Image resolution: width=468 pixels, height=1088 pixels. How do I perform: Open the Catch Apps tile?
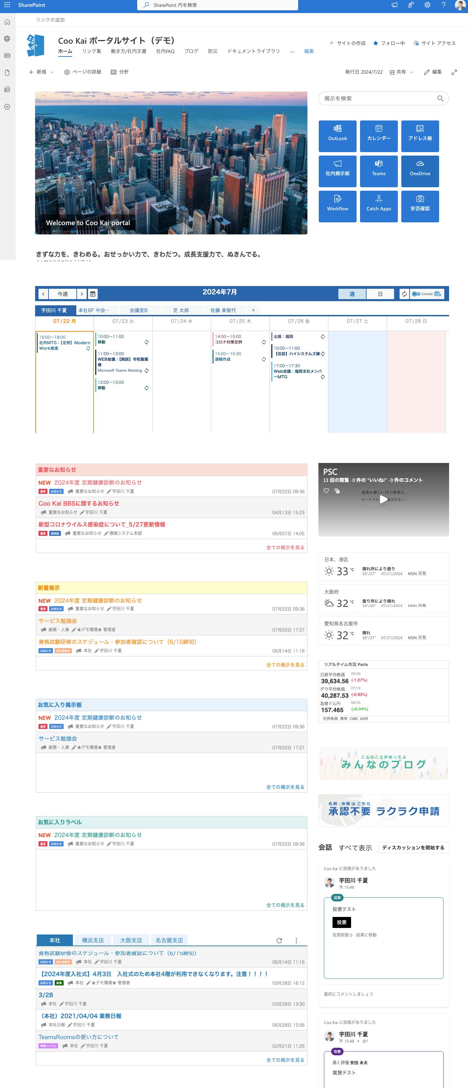click(x=379, y=206)
